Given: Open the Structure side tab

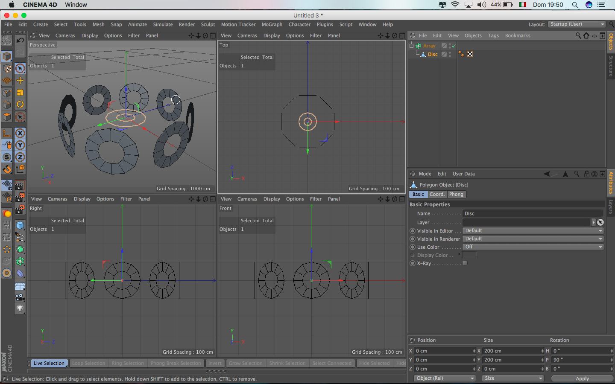Looking at the screenshot, I should coord(611,66).
